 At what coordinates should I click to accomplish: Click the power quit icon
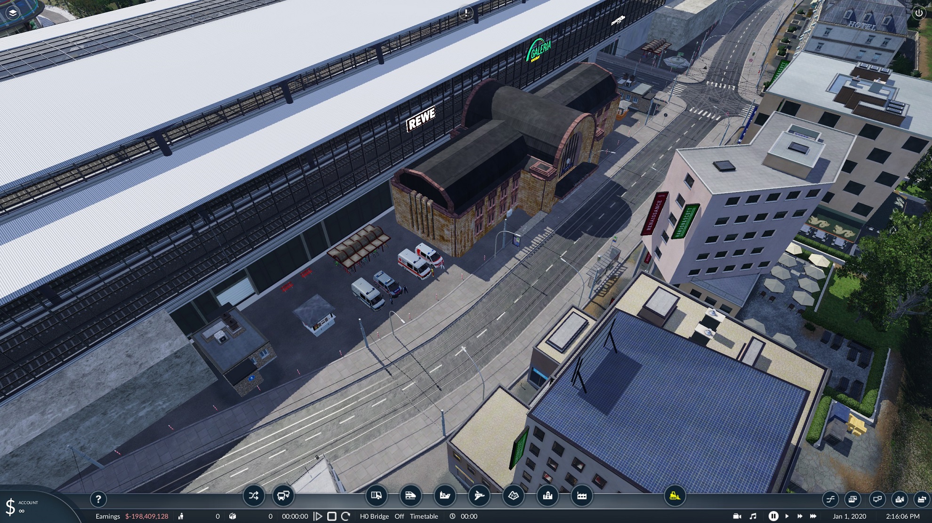(x=918, y=13)
